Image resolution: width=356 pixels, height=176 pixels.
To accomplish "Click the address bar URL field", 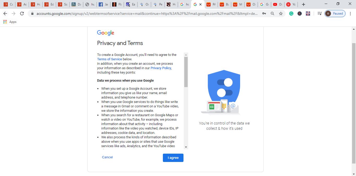I will click(146, 14).
